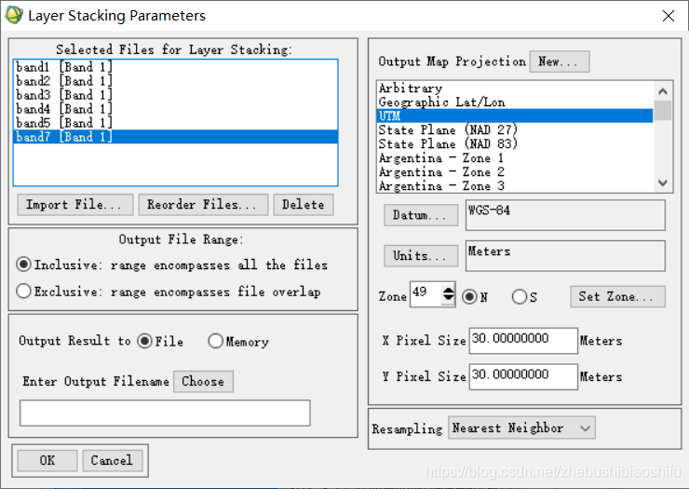Open the Datum selection dialog
Viewport: 689px width, 489px height.
tap(421, 215)
